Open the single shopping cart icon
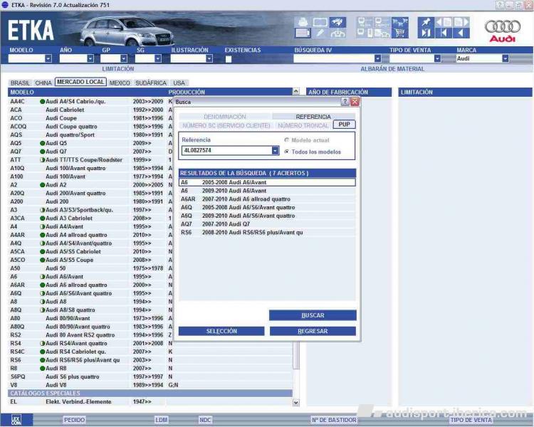Viewport: 534px width, 427px height. [x=400, y=33]
